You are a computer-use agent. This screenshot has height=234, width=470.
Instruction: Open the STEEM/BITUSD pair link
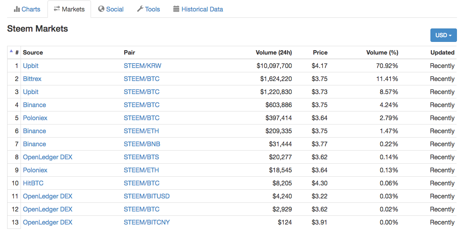pyautogui.click(x=146, y=196)
